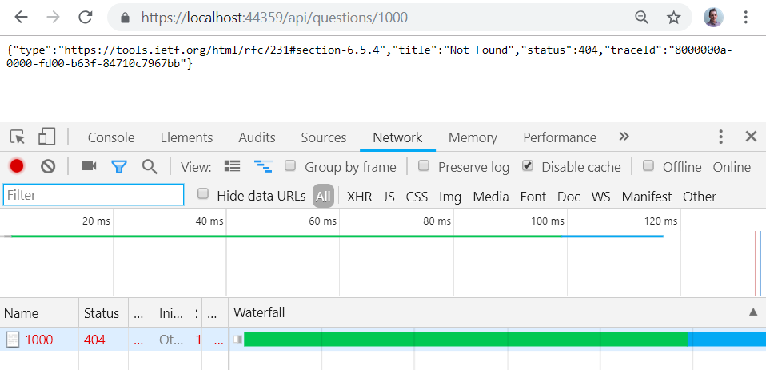Open DevTools customize three-dot menu
This screenshot has width=766, height=370.
(720, 137)
